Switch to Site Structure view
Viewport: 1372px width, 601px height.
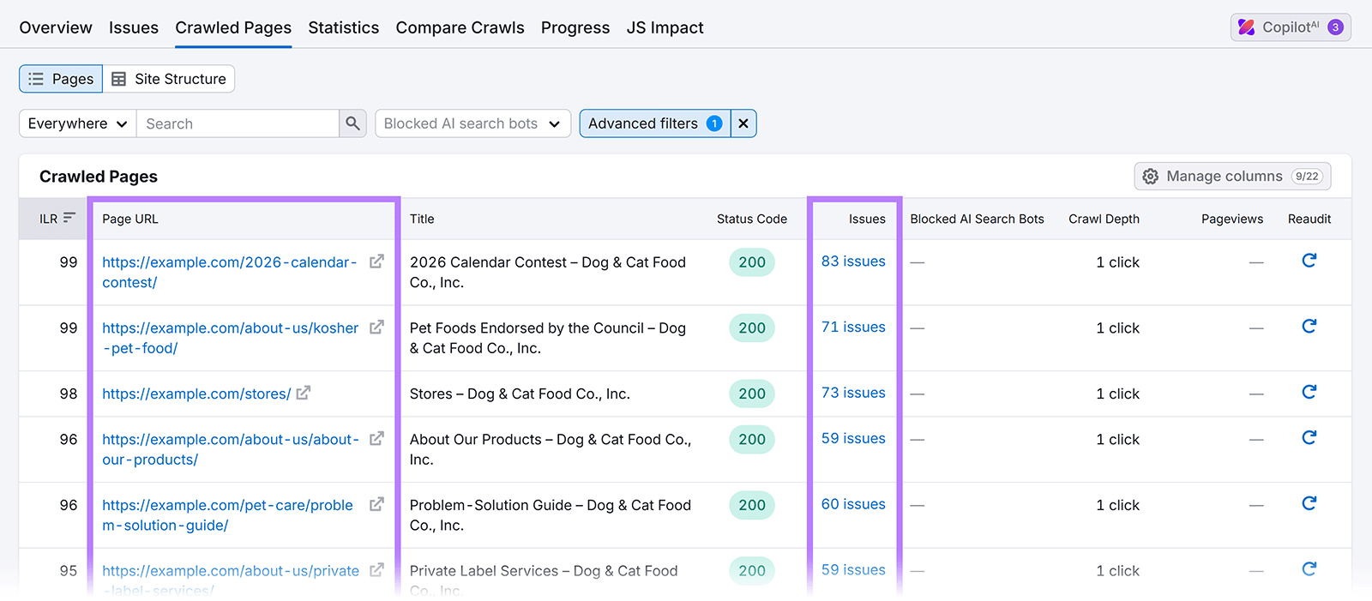click(x=169, y=79)
